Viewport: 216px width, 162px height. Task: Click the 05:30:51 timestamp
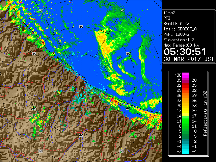[185, 52]
